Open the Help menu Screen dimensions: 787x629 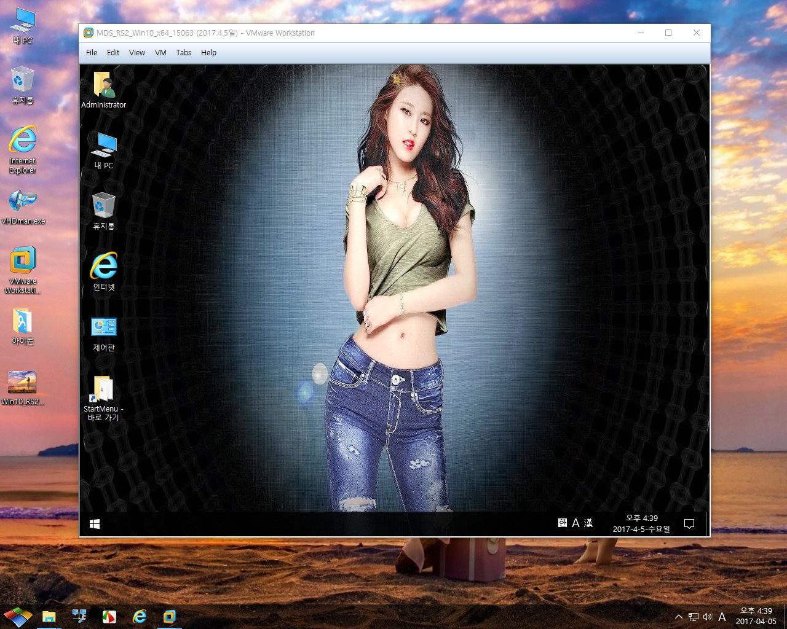click(208, 53)
